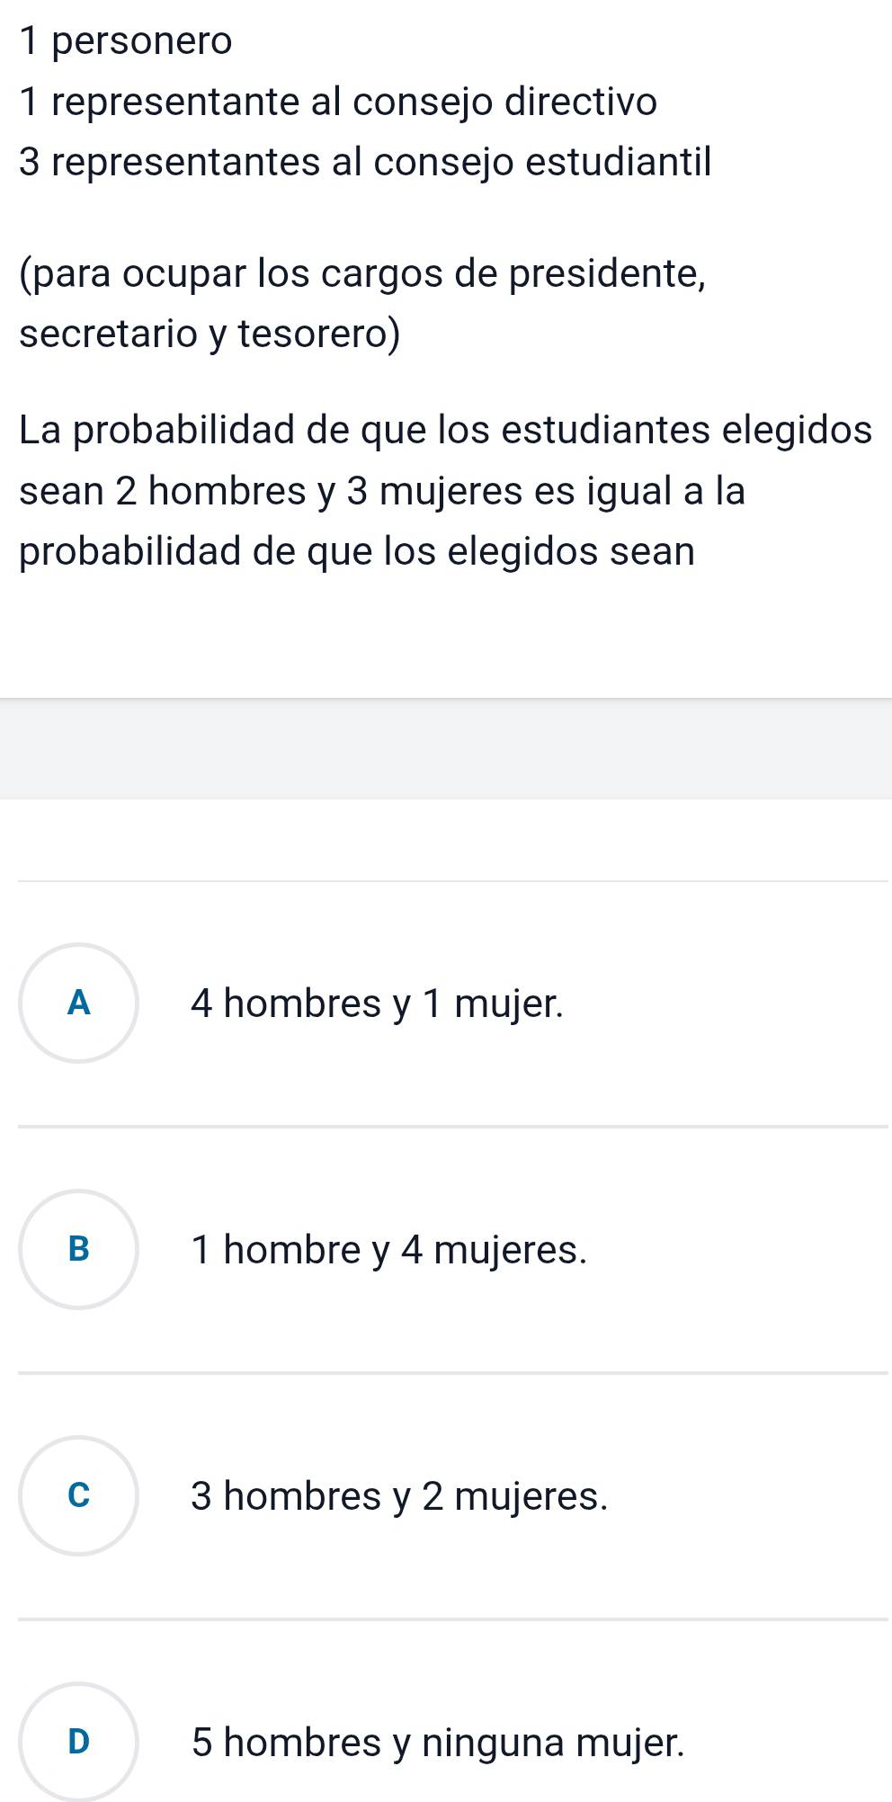Click the text "1 hombre y 4 mujeres."
This screenshot has height=1802, width=892.
point(388,1249)
